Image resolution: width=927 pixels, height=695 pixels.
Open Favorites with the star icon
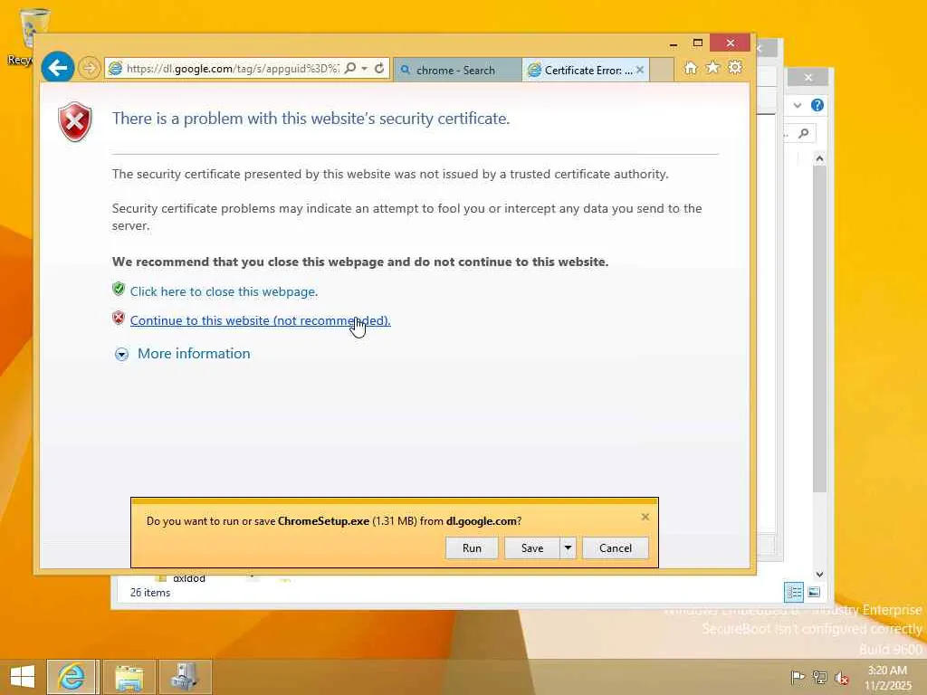pos(712,68)
